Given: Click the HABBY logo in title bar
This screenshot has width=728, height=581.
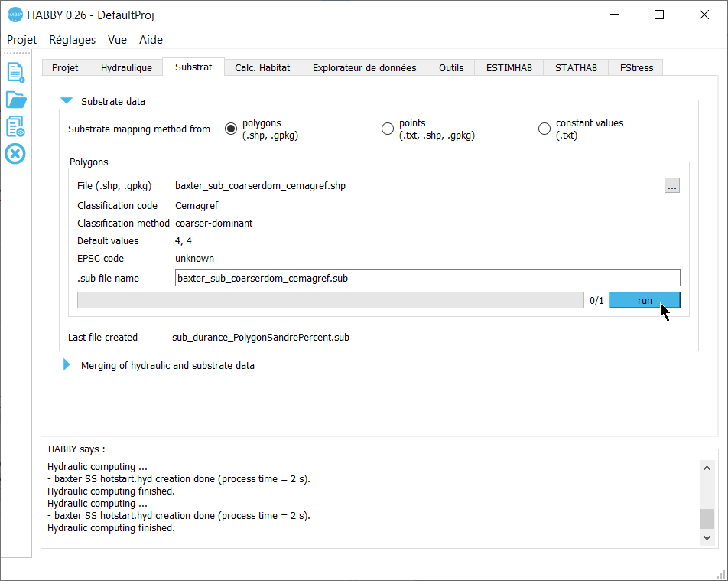Looking at the screenshot, I should tap(15, 15).
